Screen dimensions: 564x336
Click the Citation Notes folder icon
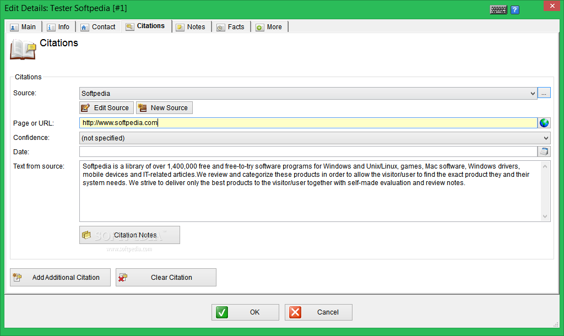86,235
